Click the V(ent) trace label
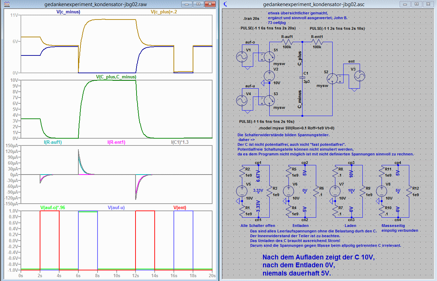 click(180, 207)
